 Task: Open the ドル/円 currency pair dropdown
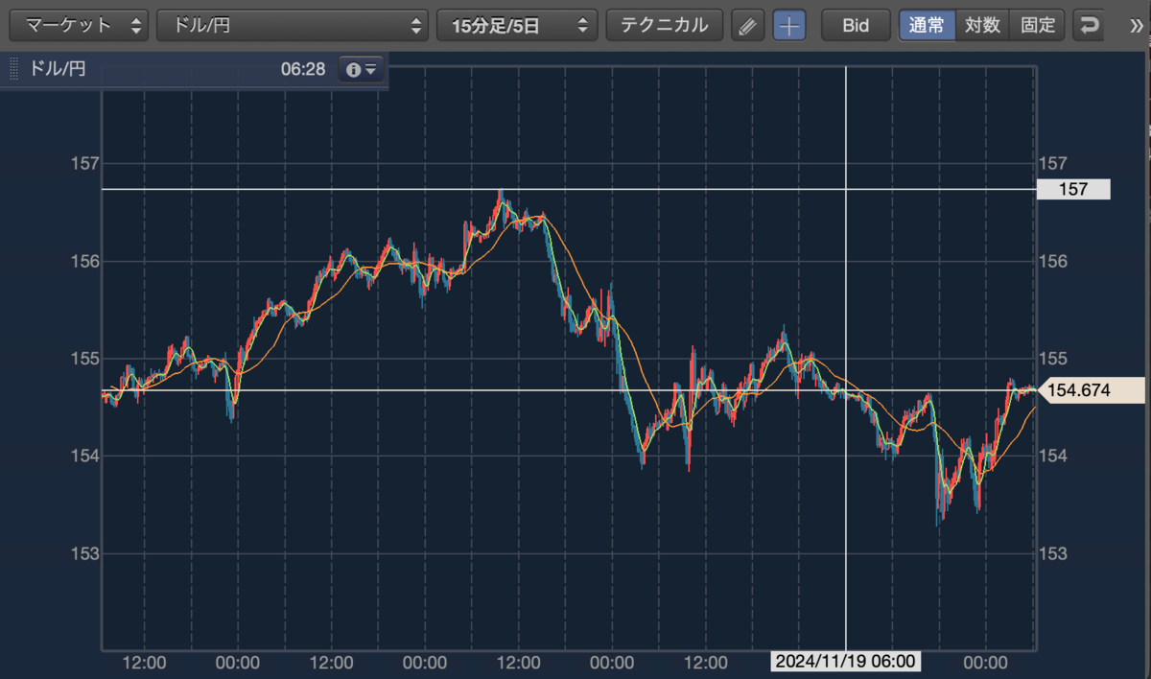[293, 26]
